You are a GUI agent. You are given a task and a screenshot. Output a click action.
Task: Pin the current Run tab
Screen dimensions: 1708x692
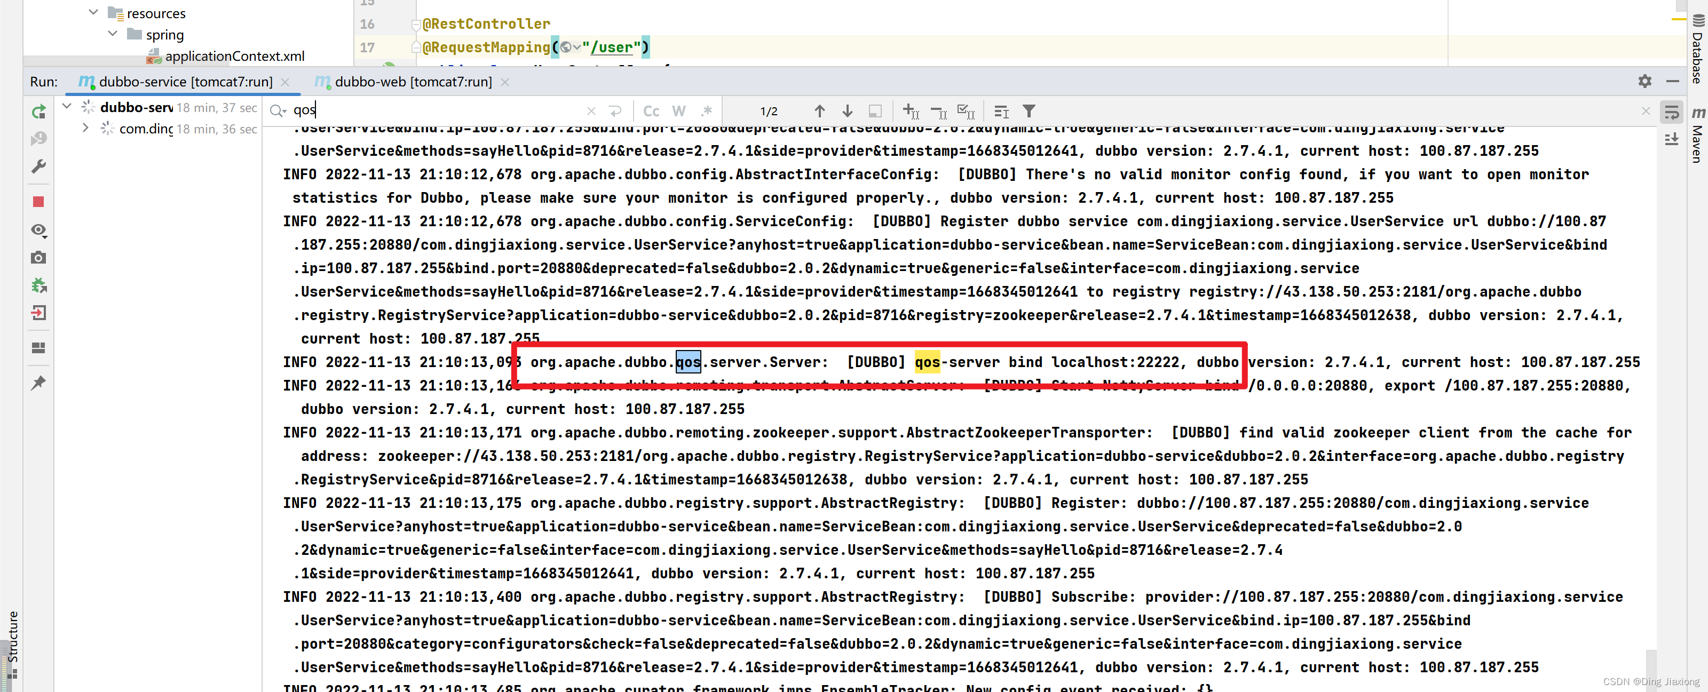click(38, 383)
